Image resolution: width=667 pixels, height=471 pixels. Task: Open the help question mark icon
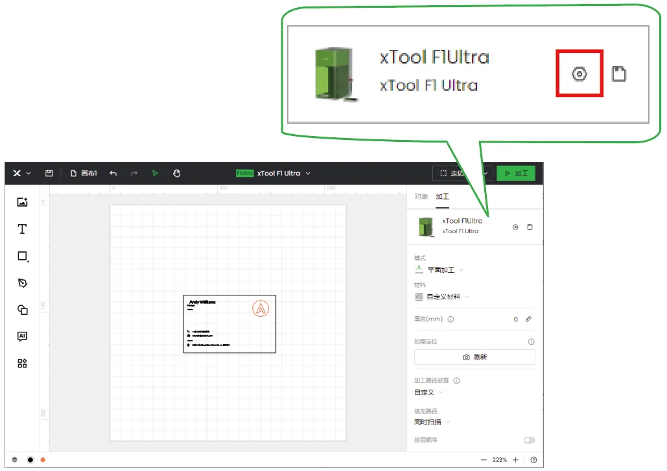(533, 459)
